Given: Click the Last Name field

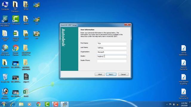Looking at the screenshot, I should pyautogui.click(x=112, y=48).
